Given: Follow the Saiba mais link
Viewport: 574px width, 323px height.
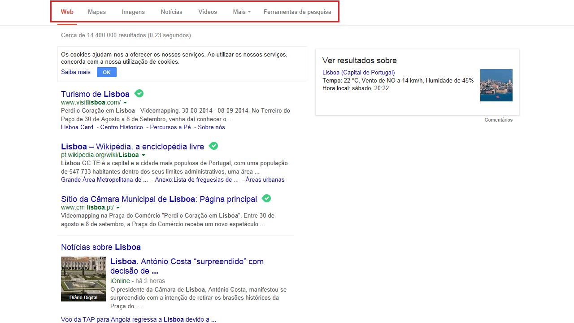Looking at the screenshot, I should (76, 72).
